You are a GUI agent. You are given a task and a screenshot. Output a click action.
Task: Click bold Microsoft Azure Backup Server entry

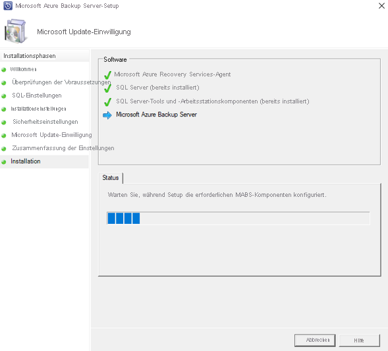click(156, 115)
